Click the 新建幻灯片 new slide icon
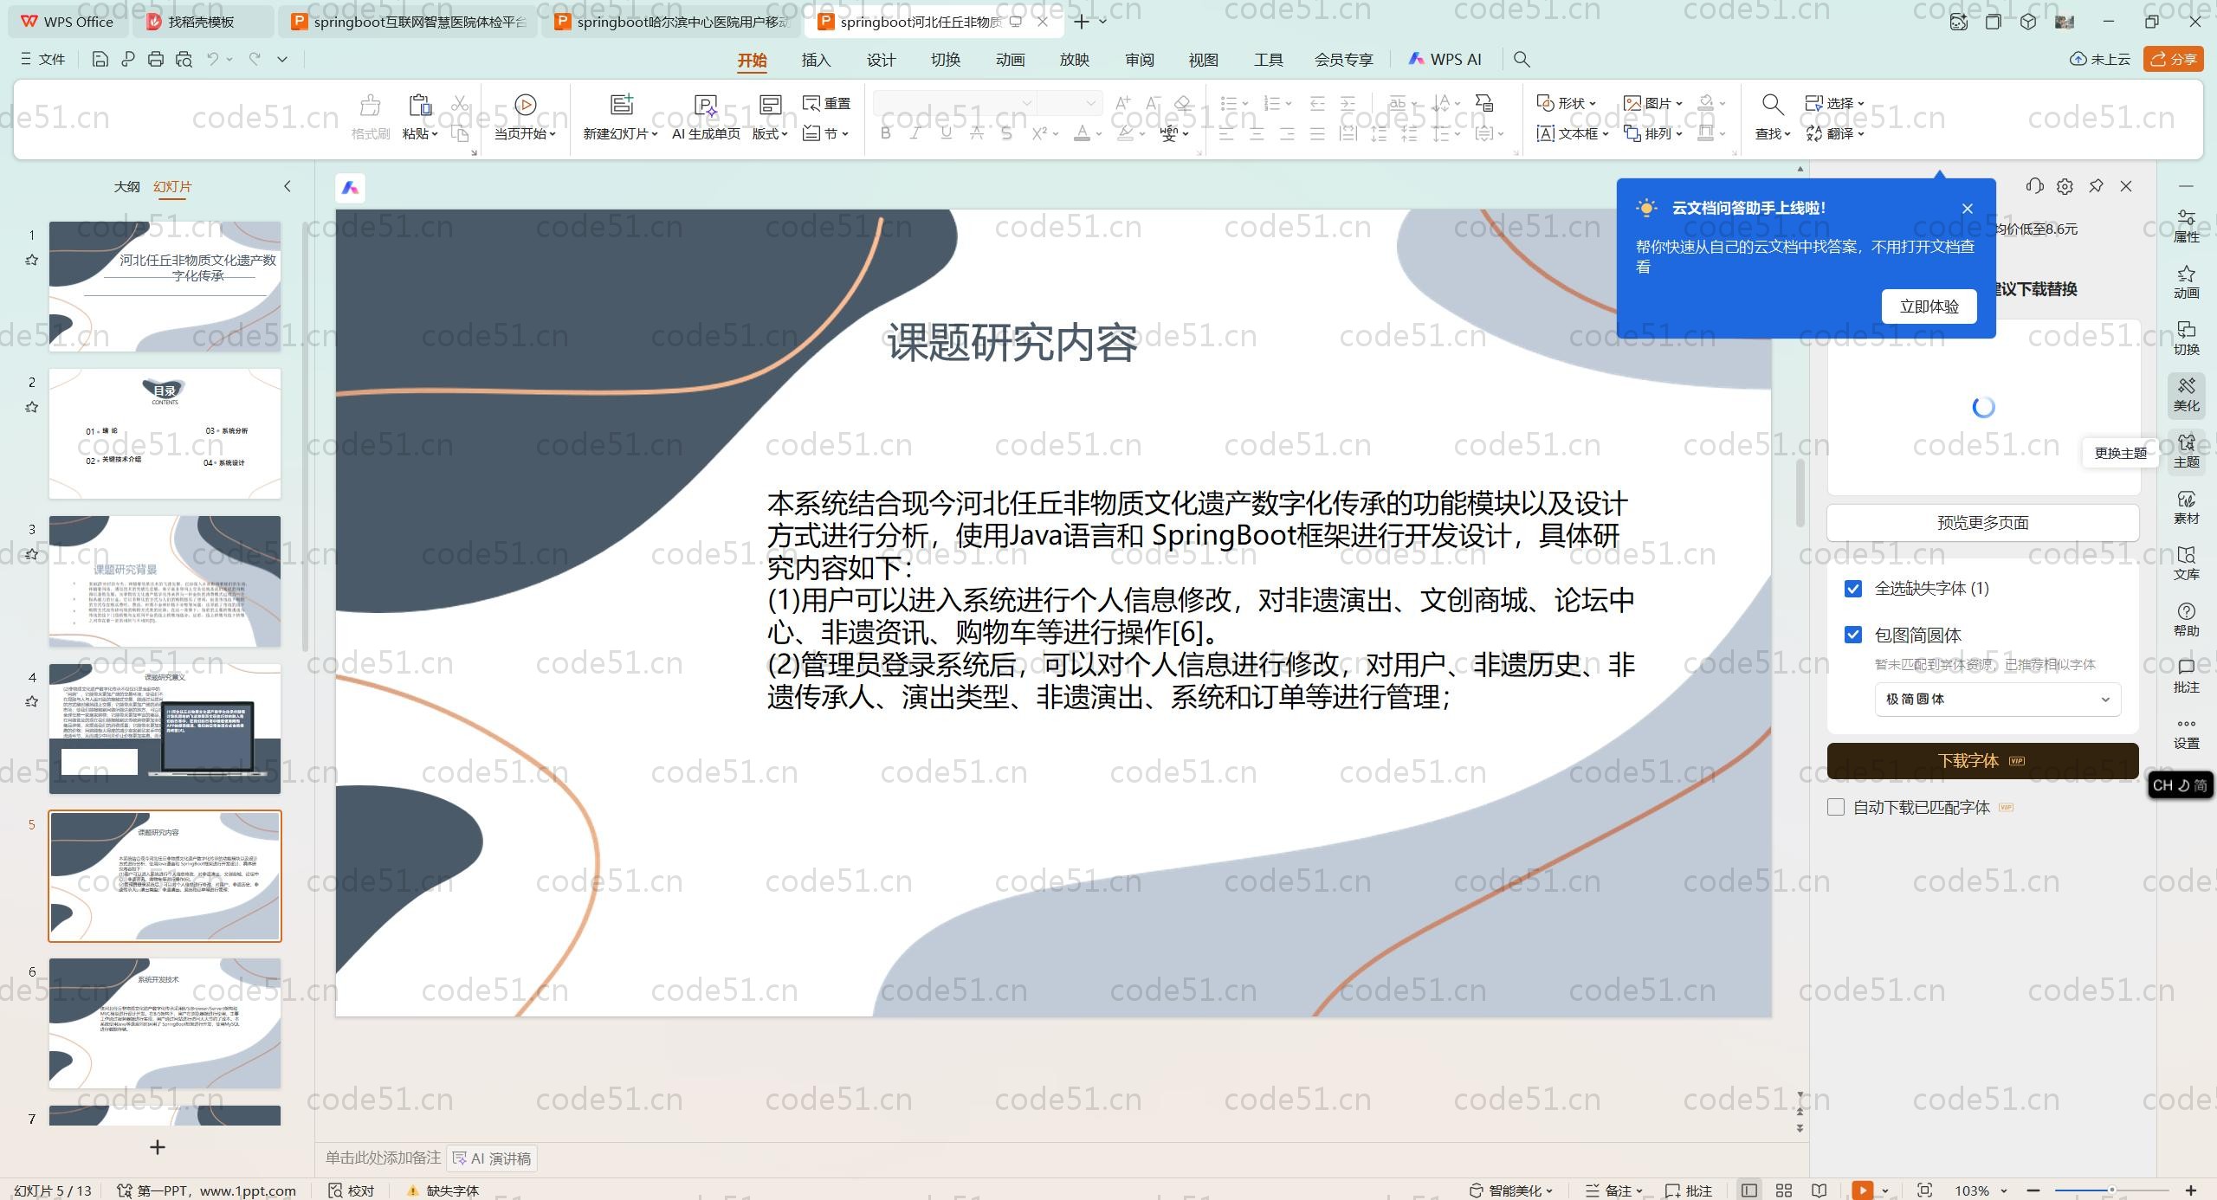 coord(621,105)
